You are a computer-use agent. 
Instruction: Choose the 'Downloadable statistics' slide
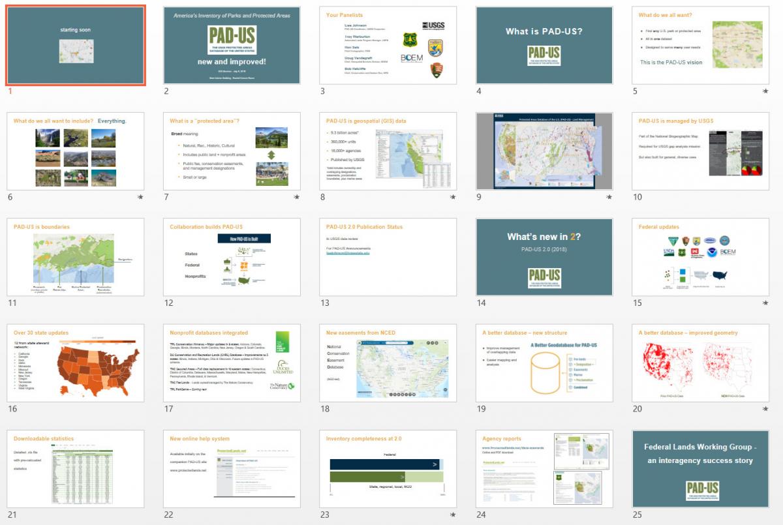76,469
